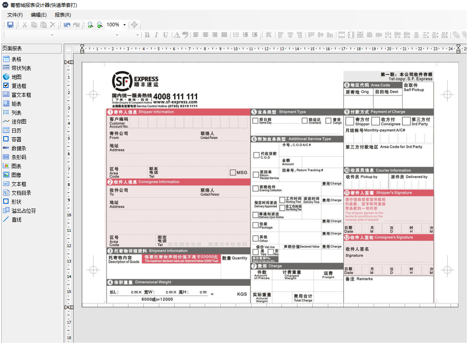
Task: Click the align tops layout icon
Action: pyautogui.click(x=311, y=35)
